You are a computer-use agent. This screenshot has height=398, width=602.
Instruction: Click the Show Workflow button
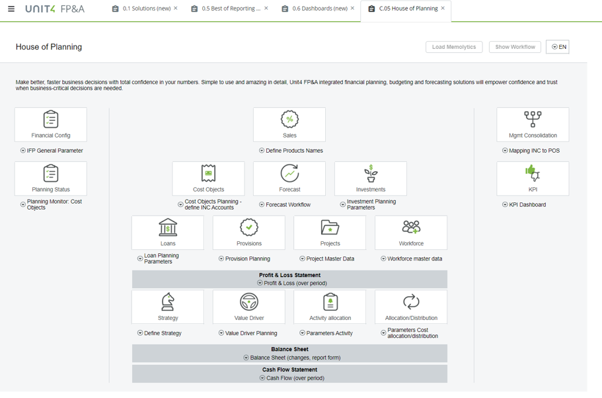[515, 46]
